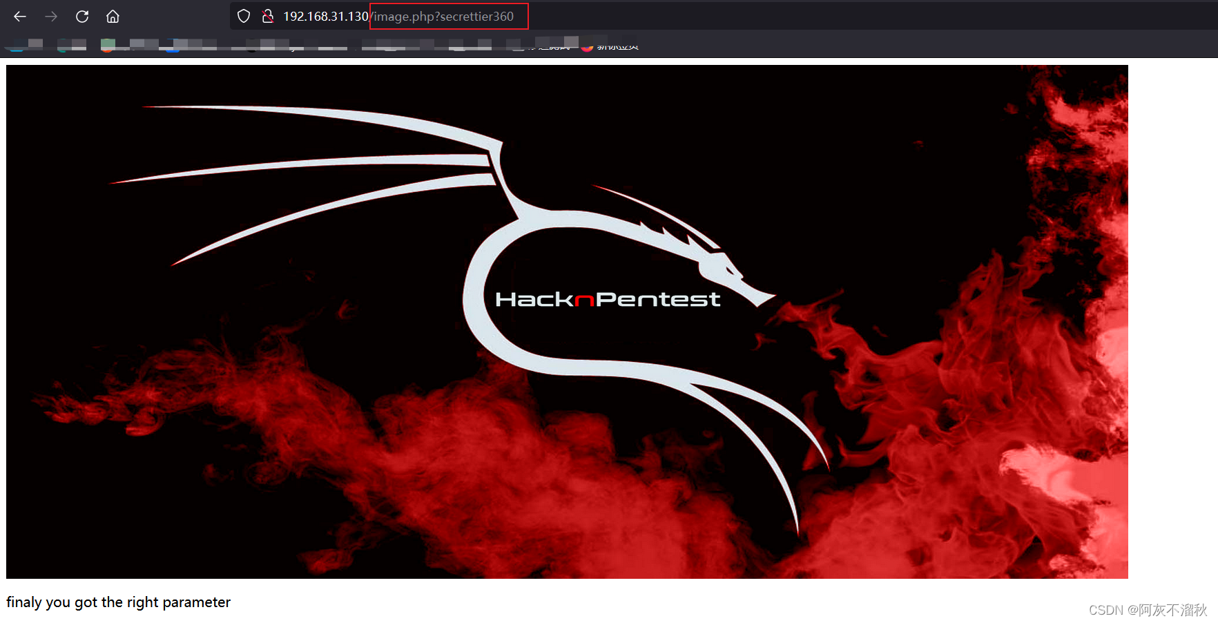Focus the address bar with image.php URL
Viewport: 1218px width, 623px height.
pyautogui.click(x=725, y=17)
